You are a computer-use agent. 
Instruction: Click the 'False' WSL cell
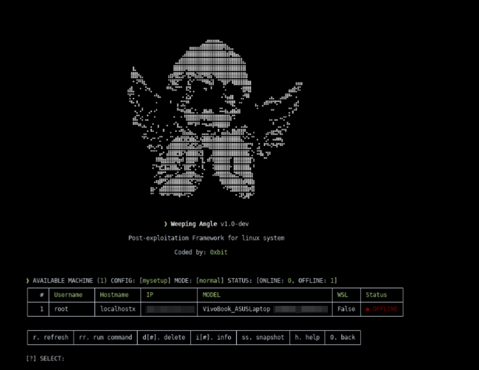[x=346, y=309]
